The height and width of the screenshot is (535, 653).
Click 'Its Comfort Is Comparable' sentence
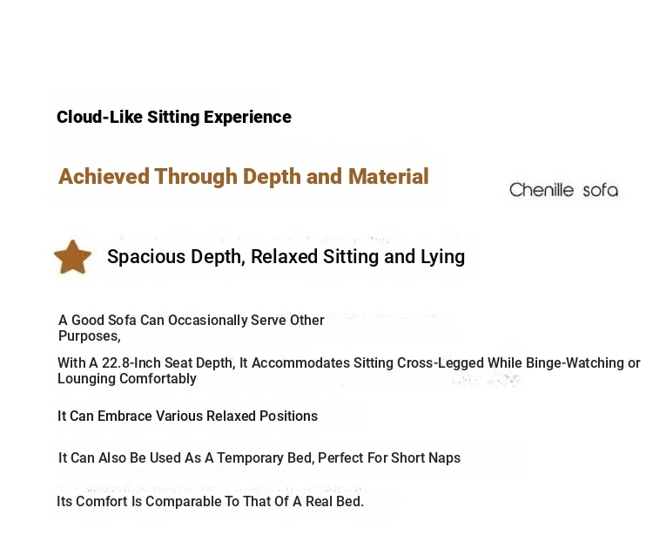(211, 501)
